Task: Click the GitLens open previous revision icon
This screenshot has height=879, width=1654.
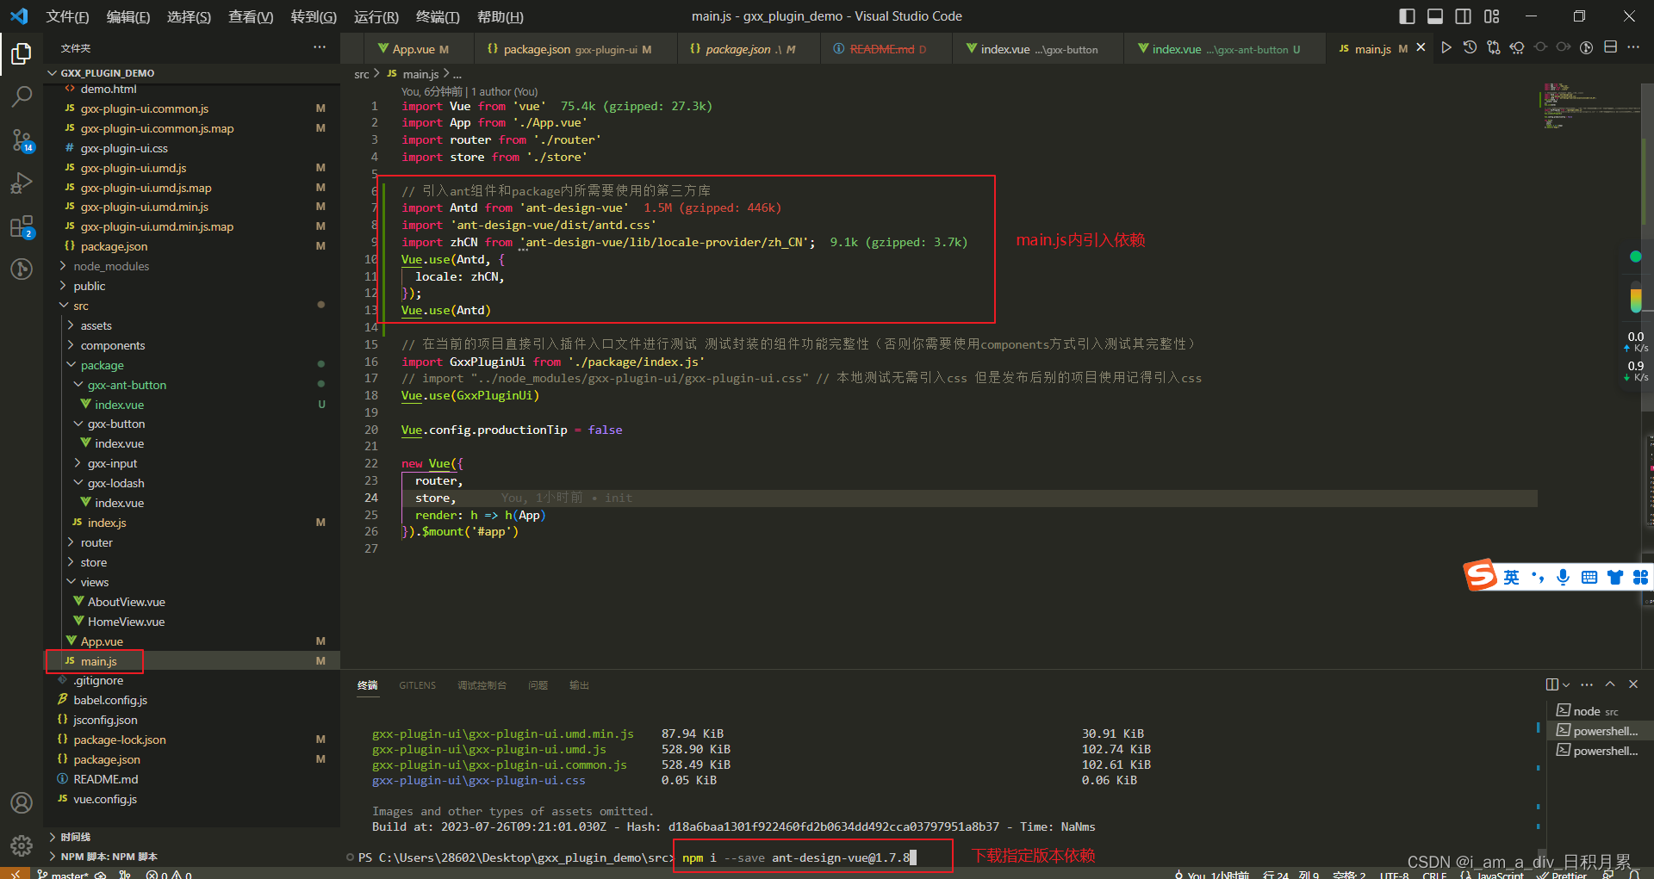Action: pos(1516,47)
